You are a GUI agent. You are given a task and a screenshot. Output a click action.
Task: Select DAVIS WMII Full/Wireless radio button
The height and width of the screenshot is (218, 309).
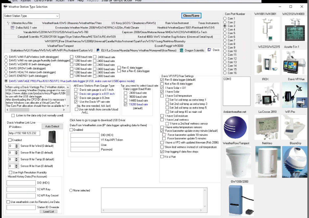(6, 57)
